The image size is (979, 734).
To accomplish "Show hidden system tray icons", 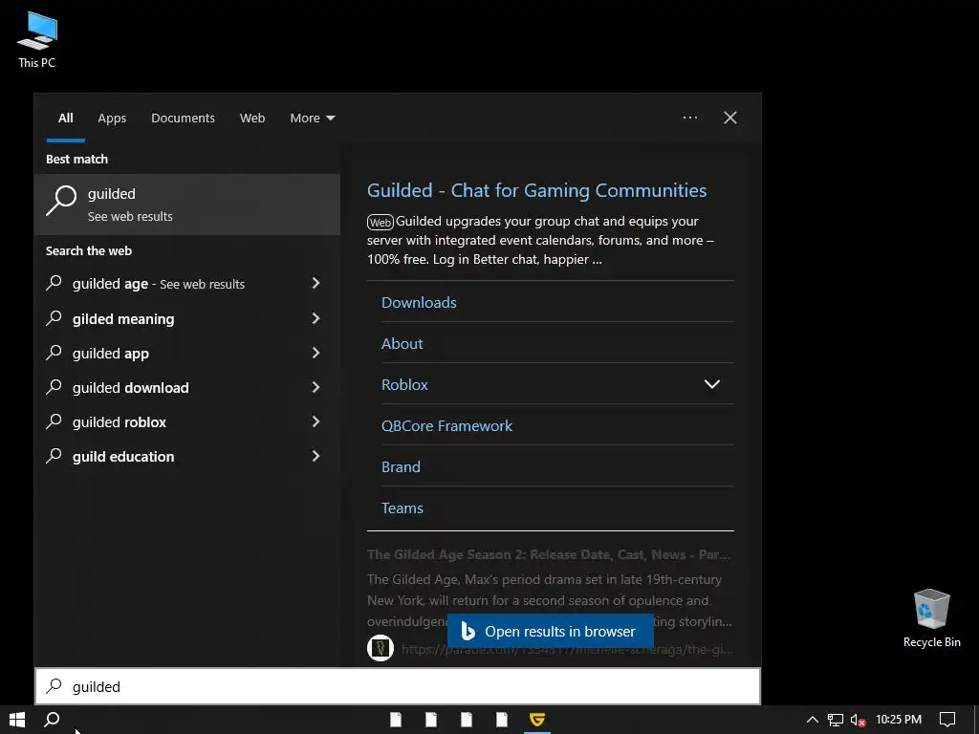I will point(813,720).
